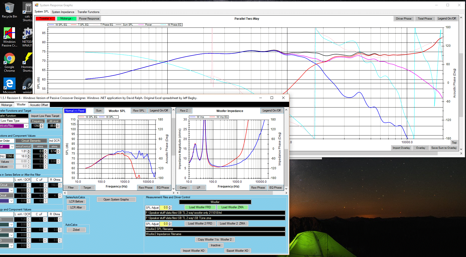Screen dimensions: 466x257
Task: Click the Zobel AutoCalcs button
Action: pyautogui.click(x=76, y=230)
